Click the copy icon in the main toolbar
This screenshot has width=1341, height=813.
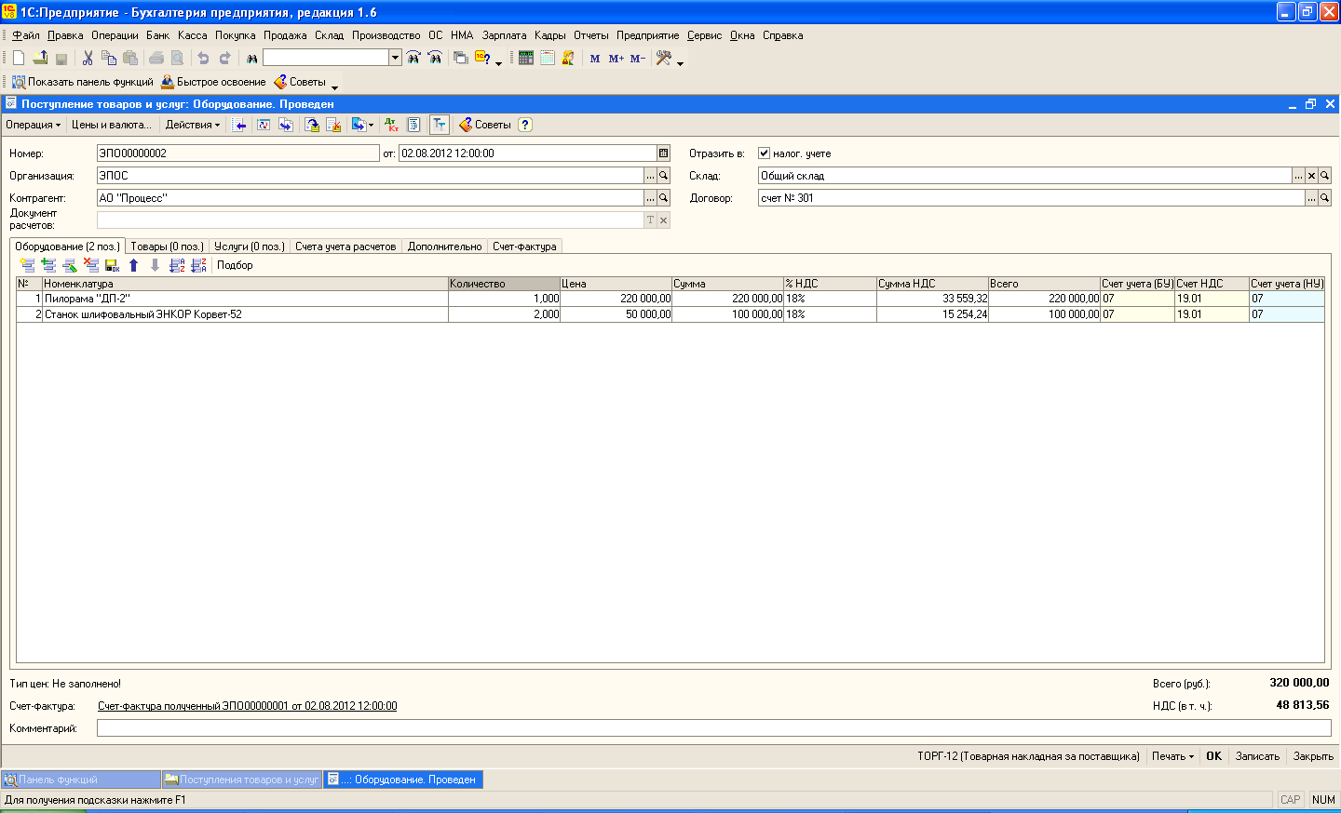[x=109, y=58]
